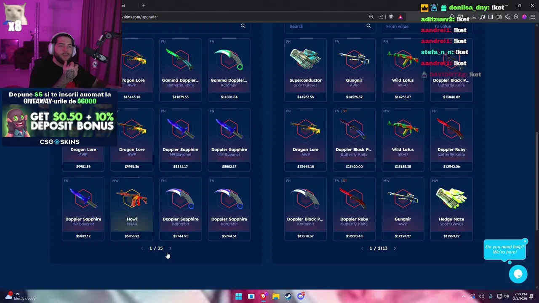
Task: Open File Explorer from the taskbar
Action: pos(276,296)
